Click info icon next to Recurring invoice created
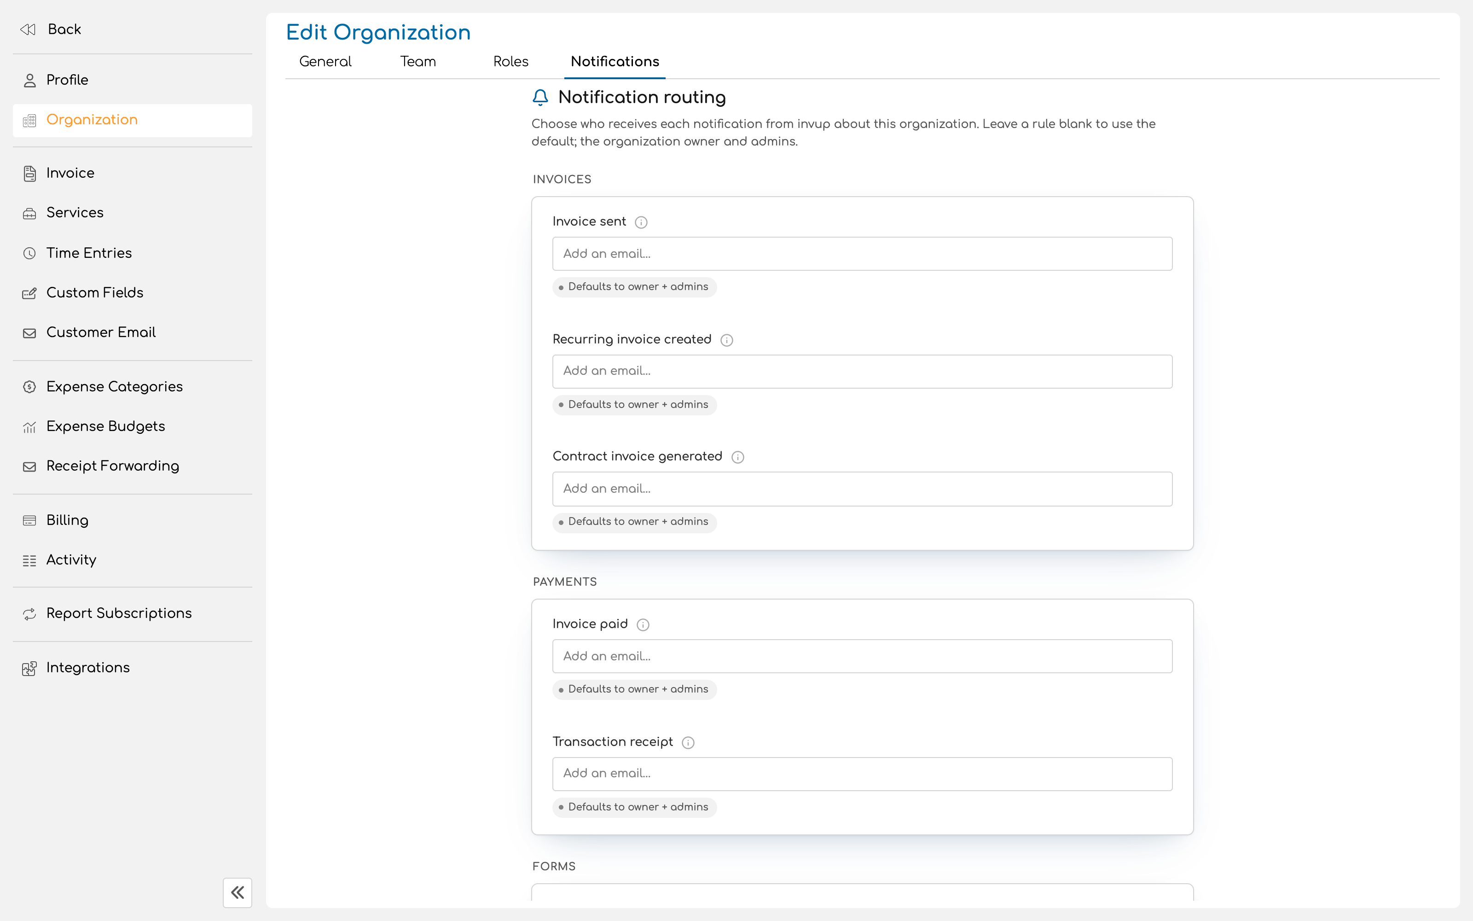 click(727, 340)
